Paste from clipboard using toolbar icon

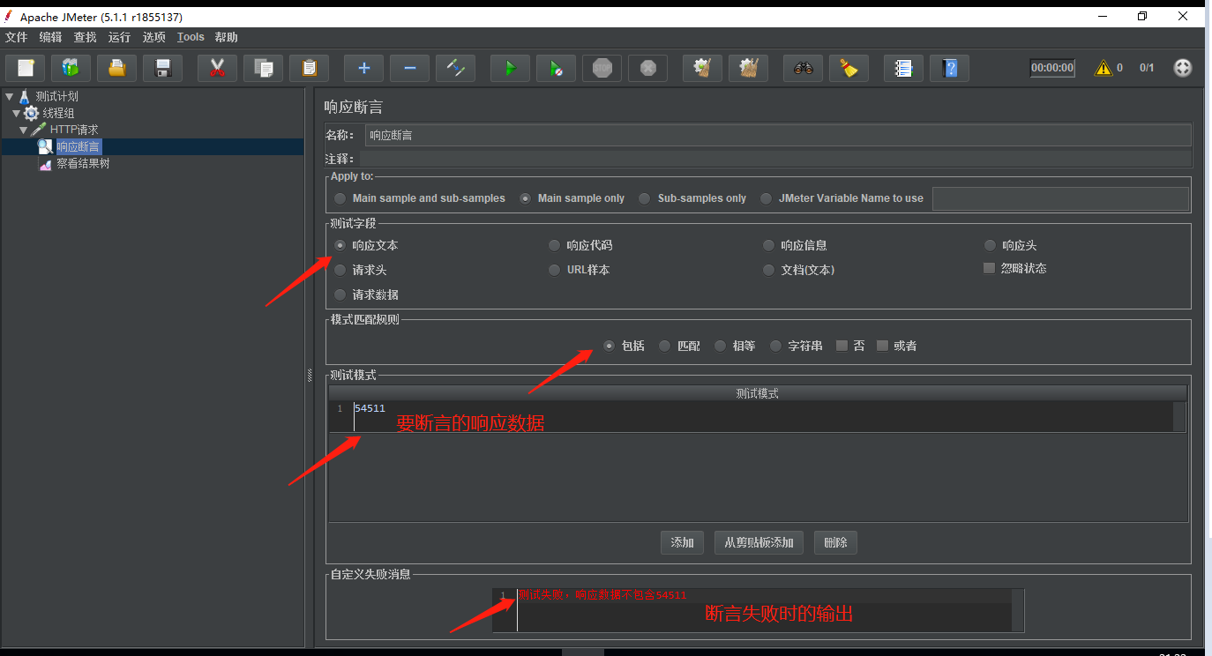click(309, 68)
